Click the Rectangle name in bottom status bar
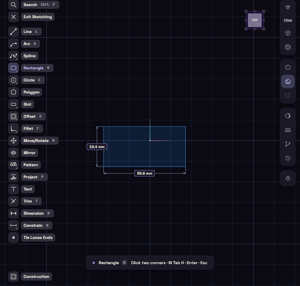Image resolution: width=300 pixels, height=286 pixels. (109, 263)
